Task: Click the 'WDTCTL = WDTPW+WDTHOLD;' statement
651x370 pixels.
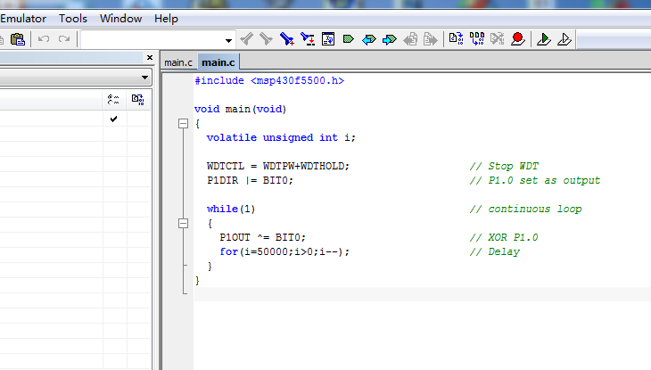Action: pos(278,166)
